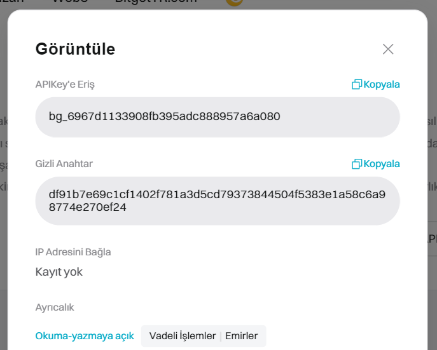Click the Kayıt yok text
Screen dimensions: 437x350
(x=59, y=272)
